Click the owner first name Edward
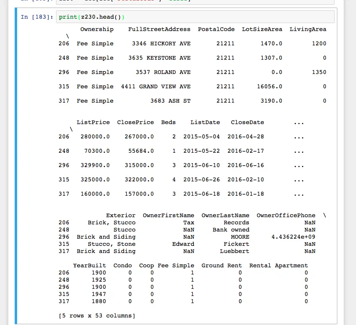The height and width of the screenshot is (325, 356). pyautogui.click(x=183, y=244)
